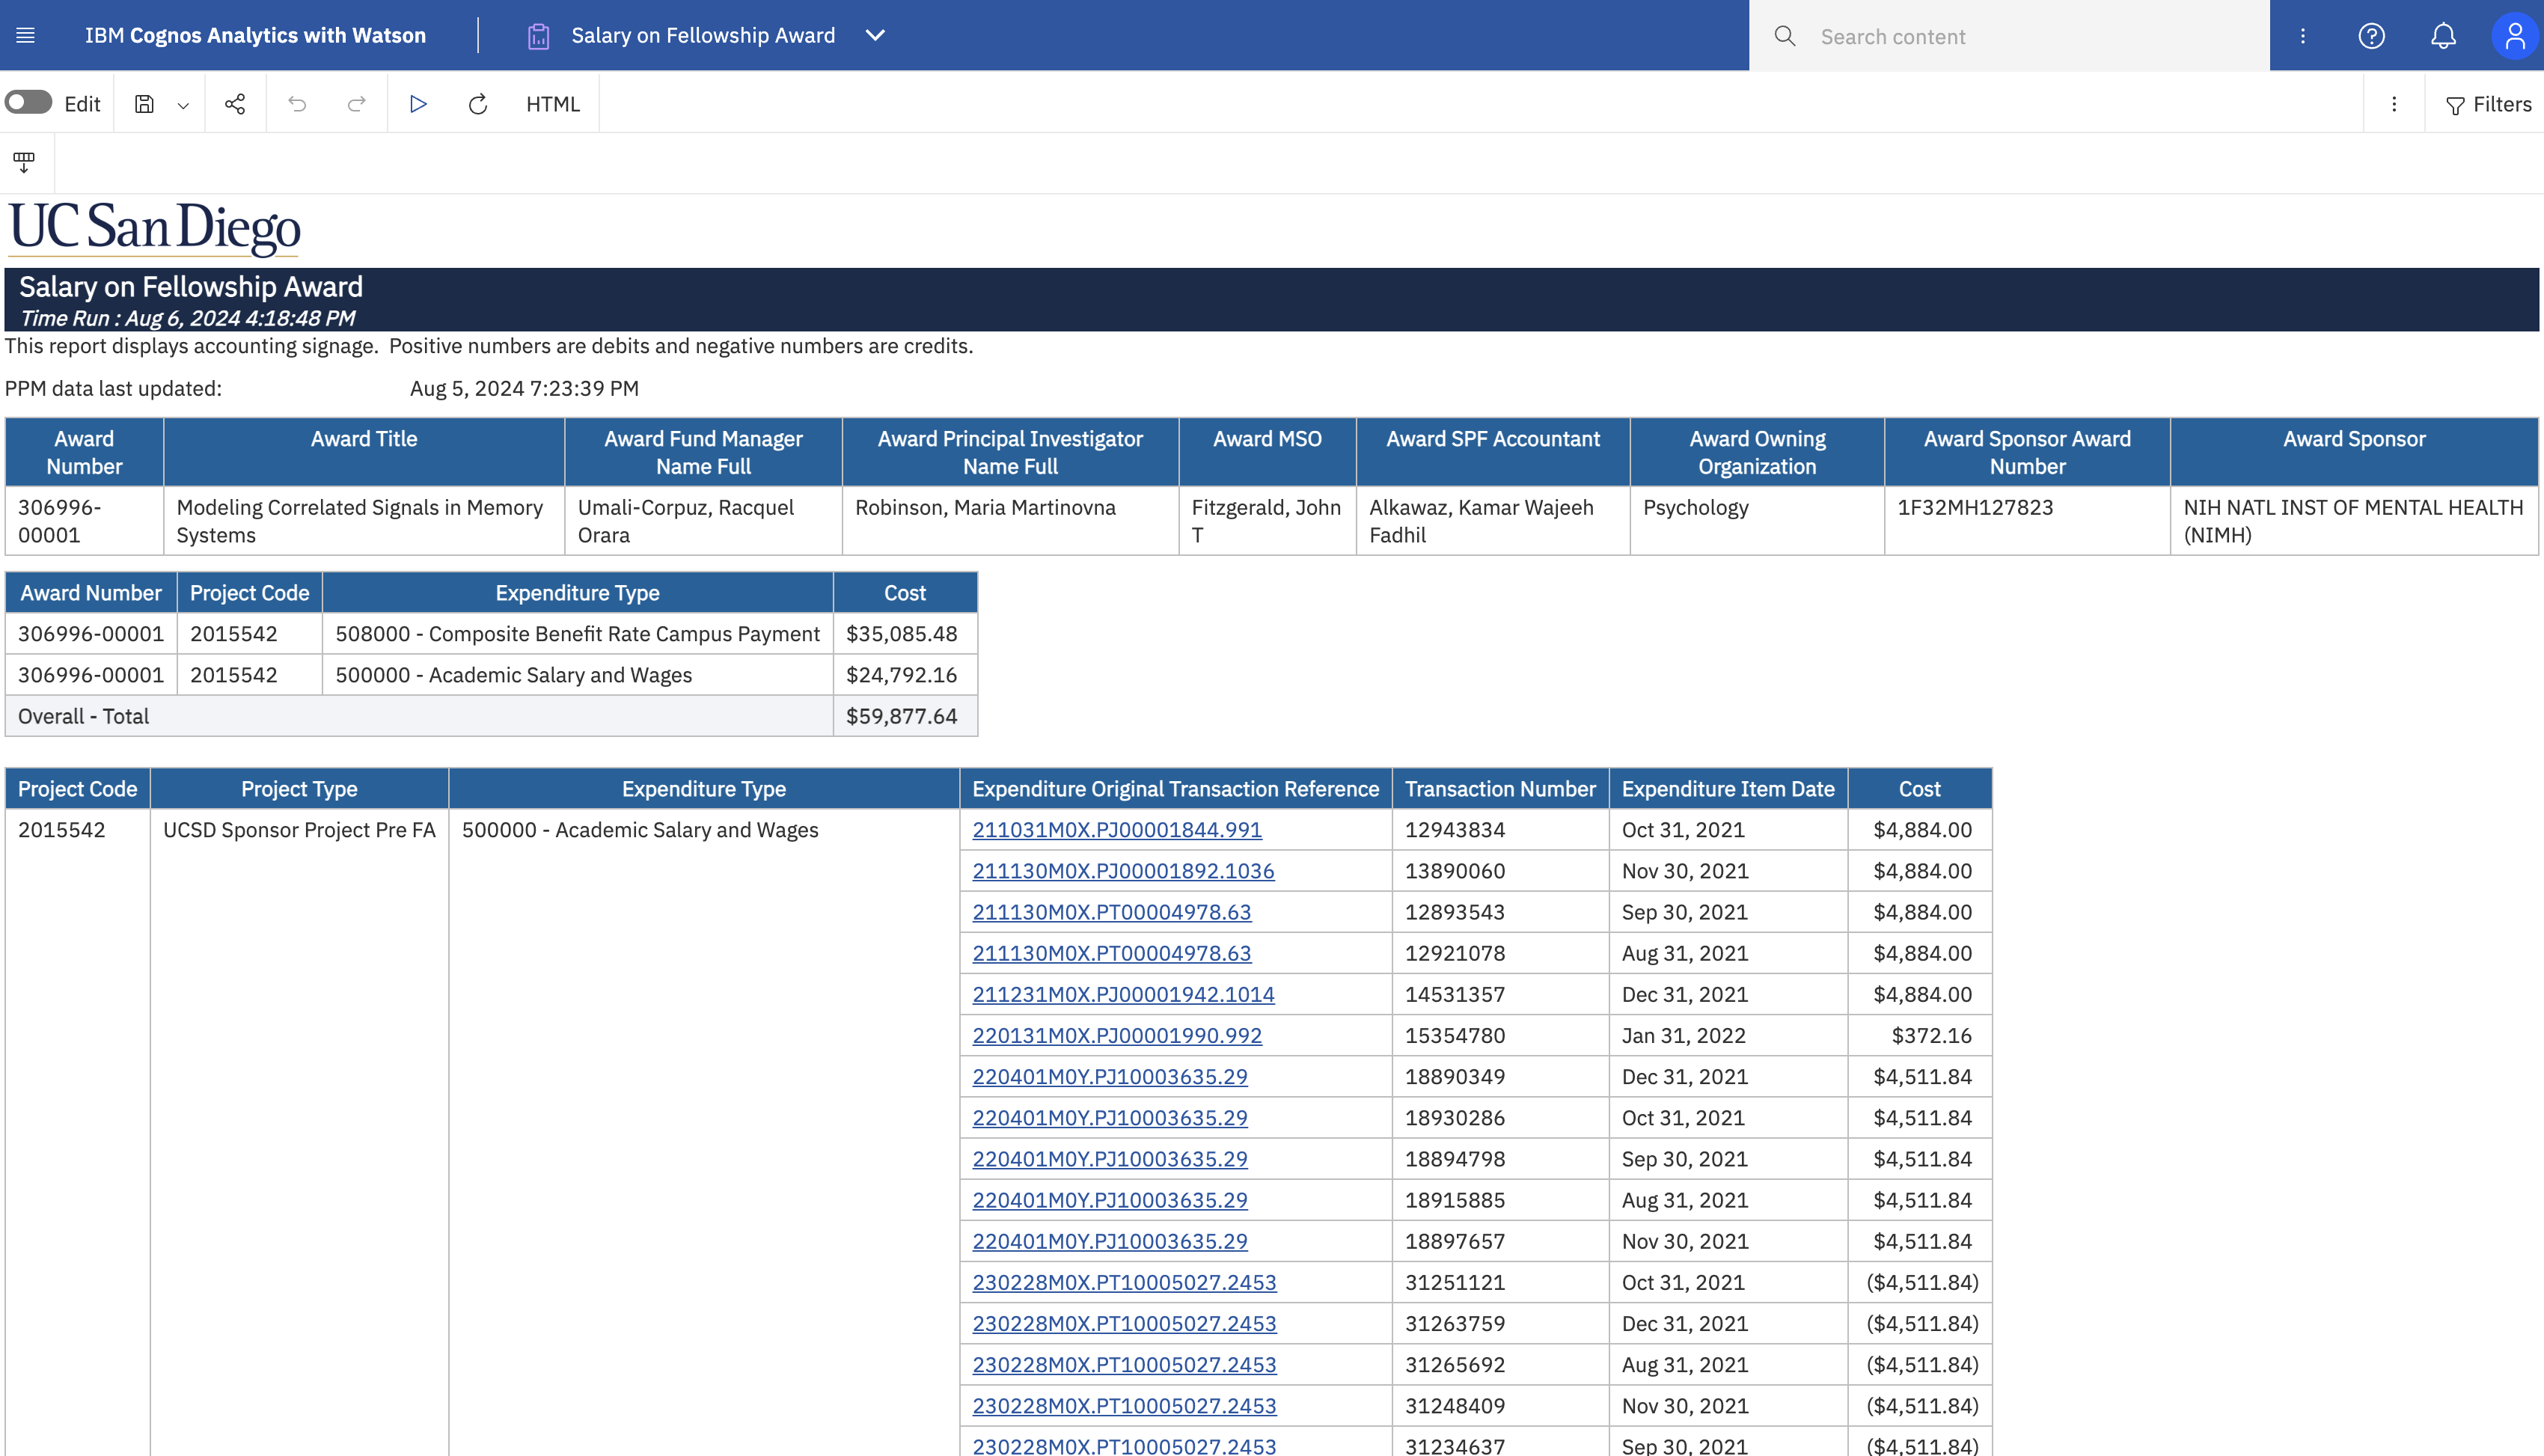The height and width of the screenshot is (1456, 2544).
Task: Open the Filters panel
Action: (2488, 104)
